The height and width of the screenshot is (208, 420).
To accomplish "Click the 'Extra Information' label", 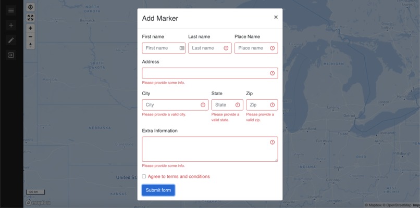I will click(159, 131).
